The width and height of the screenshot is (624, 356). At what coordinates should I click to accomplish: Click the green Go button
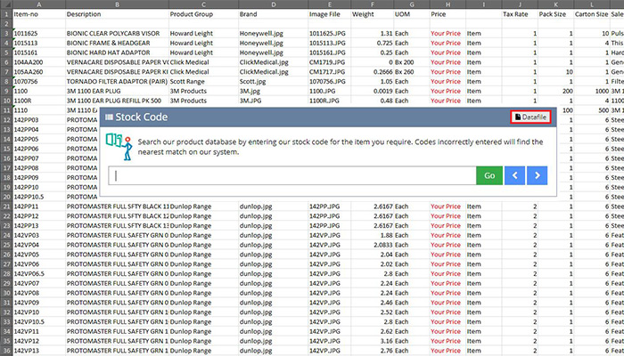489,175
